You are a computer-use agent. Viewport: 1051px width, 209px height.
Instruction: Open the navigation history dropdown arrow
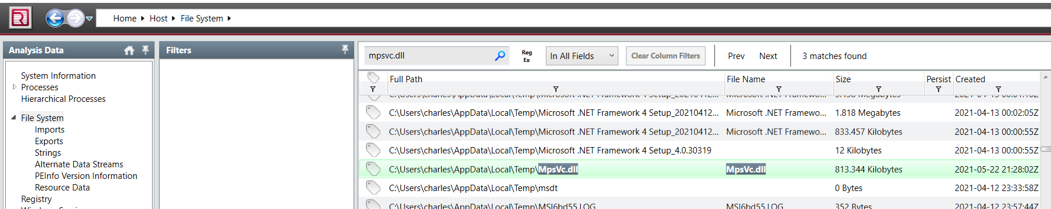coord(89,19)
